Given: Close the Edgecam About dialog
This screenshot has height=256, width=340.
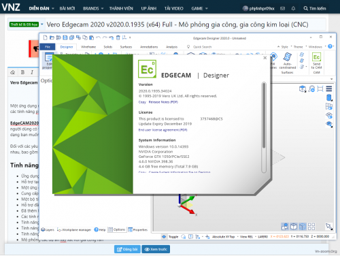Looking at the screenshot, I should coord(265,58).
